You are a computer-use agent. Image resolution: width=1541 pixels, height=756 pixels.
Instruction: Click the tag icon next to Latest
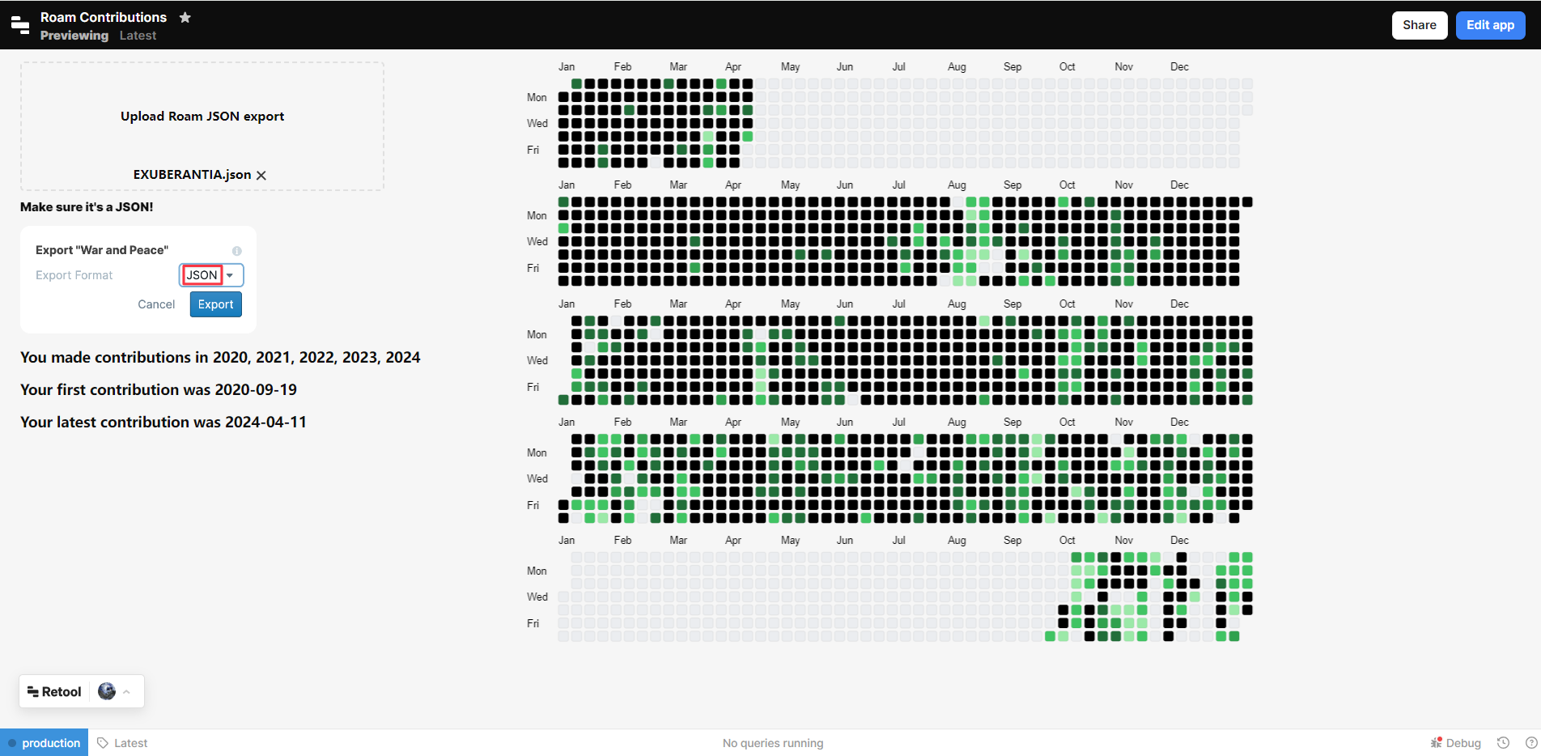click(x=103, y=743)
